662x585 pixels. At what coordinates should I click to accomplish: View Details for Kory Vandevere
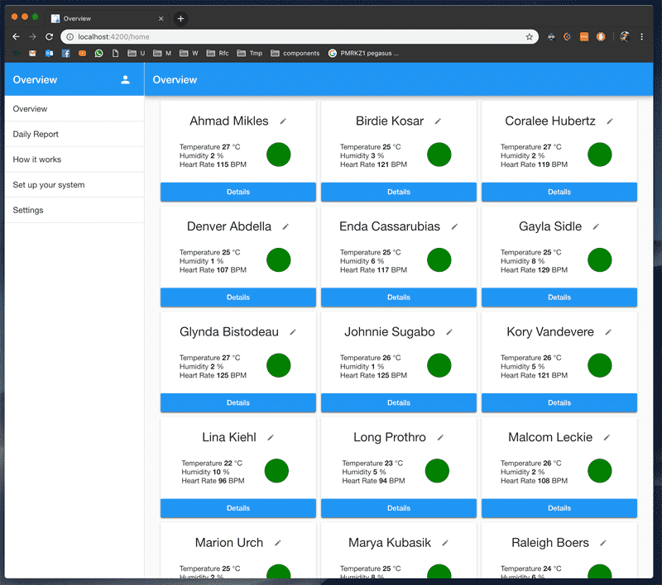(559, 402)
